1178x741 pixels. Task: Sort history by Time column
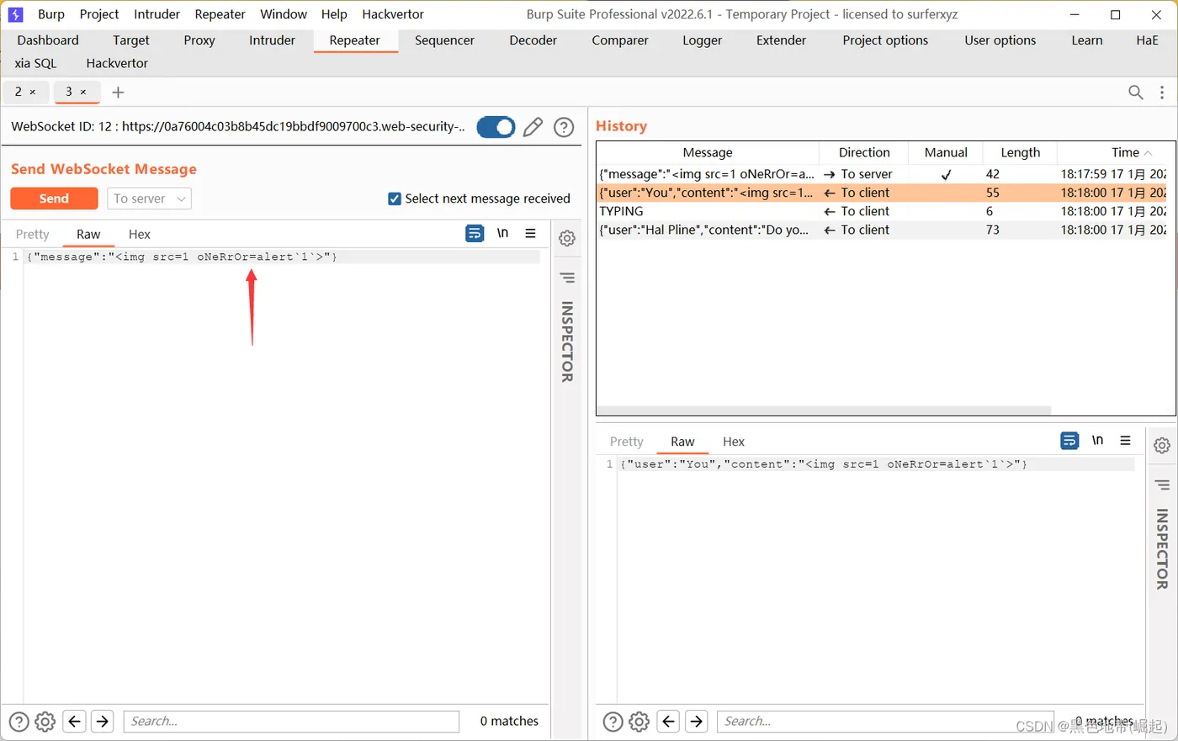[1117, 152]
